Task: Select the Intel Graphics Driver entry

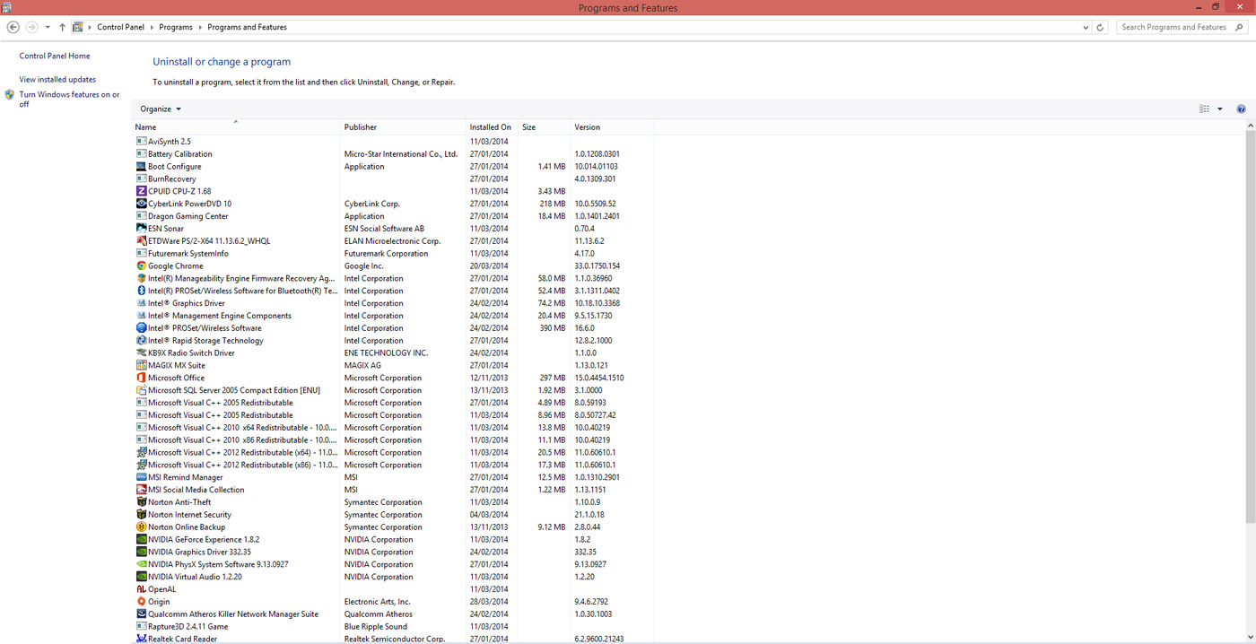Action: point(393,303)
